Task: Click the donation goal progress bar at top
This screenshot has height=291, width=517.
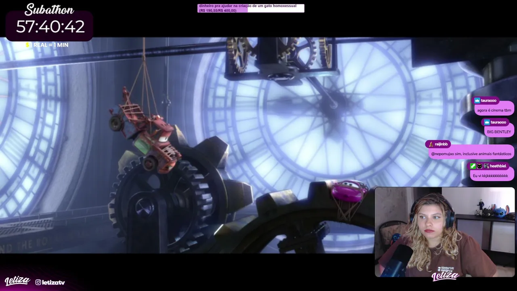Action: (x=251, y=8)
